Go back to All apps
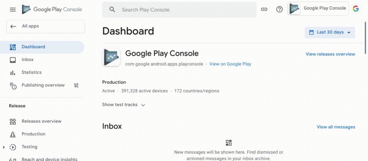This screenshot has width=368, height=161. pyautogui.click(x=46, y=26)
